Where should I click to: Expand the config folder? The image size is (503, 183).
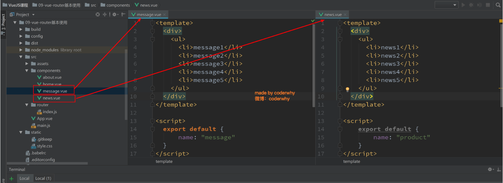(x=21, y=36)
